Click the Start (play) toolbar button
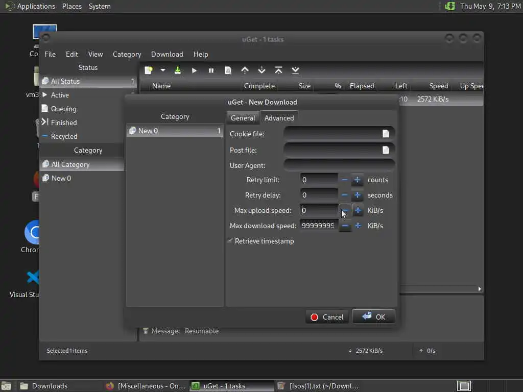523x392 pixels. (x=194, y=70)
